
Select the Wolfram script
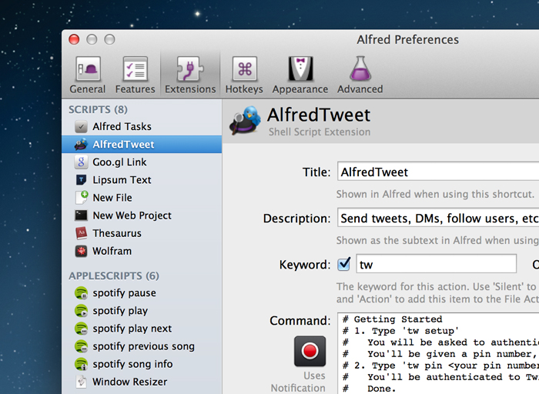click(142, 251)
